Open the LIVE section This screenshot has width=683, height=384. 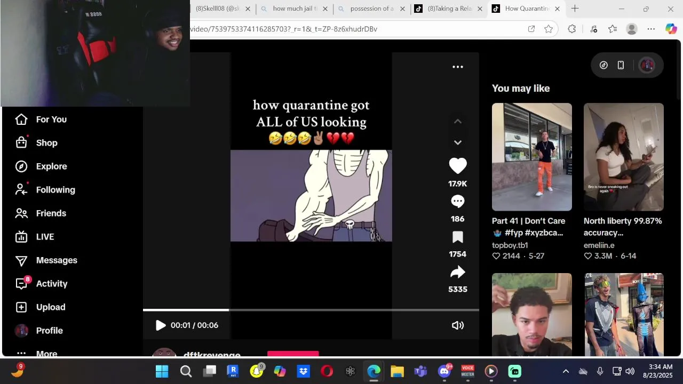click(x=34, y=237)
